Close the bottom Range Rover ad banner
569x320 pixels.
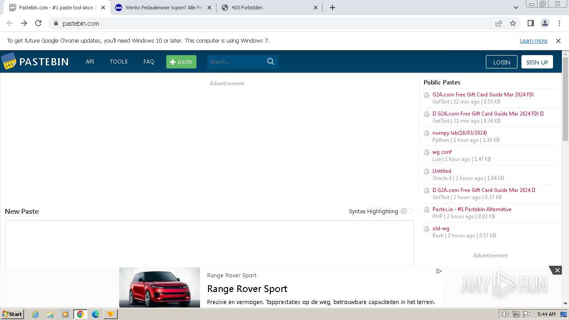tap(557, 270)
